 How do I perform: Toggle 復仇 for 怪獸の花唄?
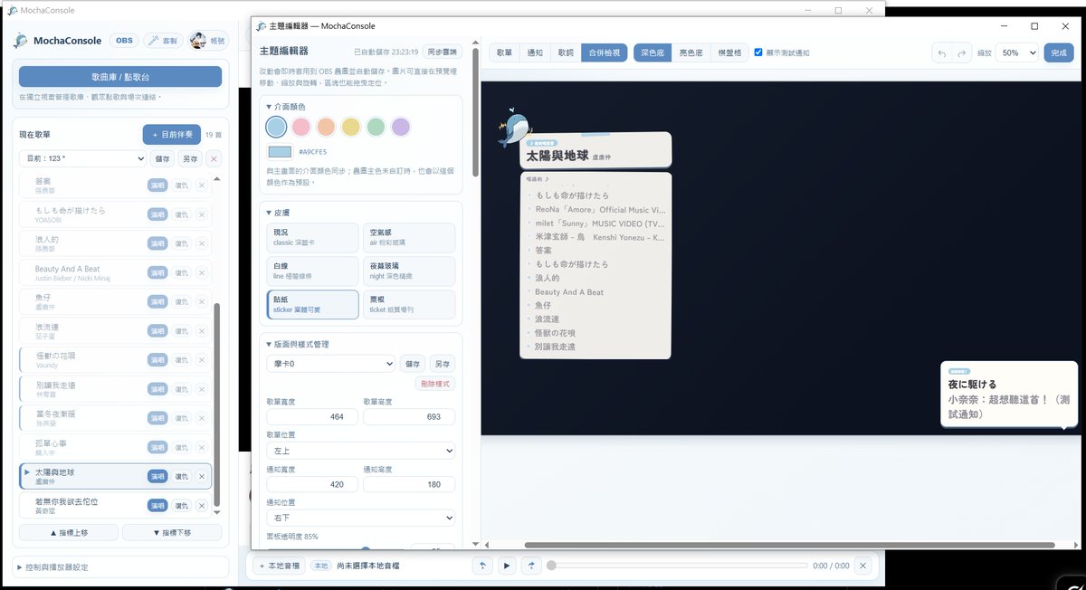(x=181, y=359)
